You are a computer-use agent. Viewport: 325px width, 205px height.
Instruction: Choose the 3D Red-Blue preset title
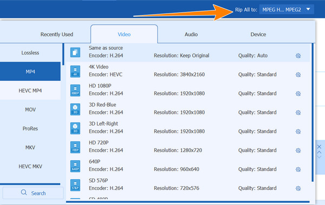tap(102, 105)
